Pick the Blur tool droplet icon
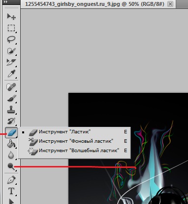 pyautogui.click(x=11, y=155)
